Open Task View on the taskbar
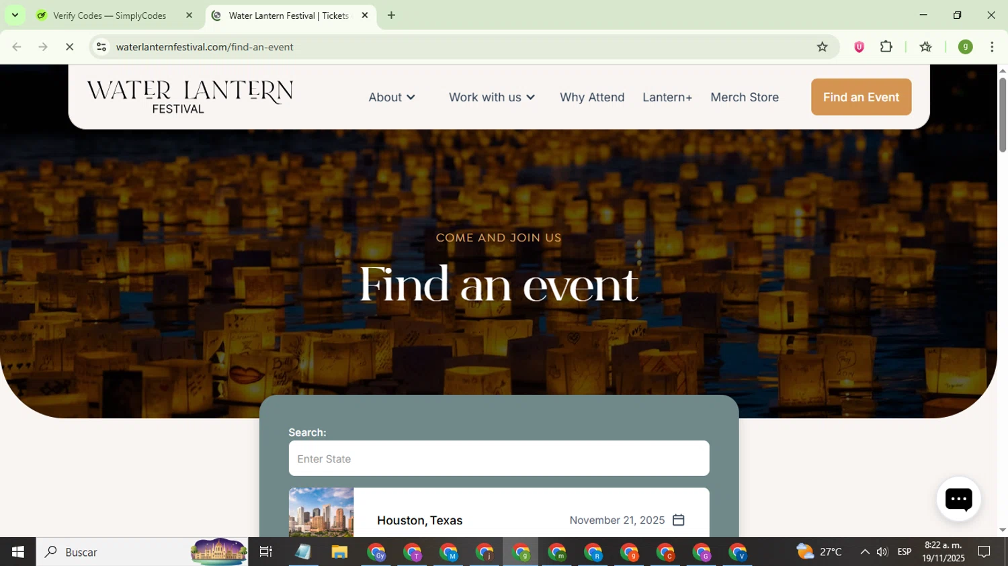The height and width of the screenshot is (566, 1008). [266, 552]
